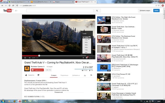The height and width of the screenshot is (103, 165).
Task: Select 480p quality option
Action: click(87, 42)
